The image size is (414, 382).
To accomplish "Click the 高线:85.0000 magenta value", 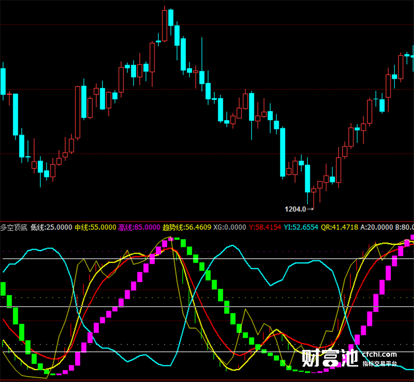I will tap(139, 227).
